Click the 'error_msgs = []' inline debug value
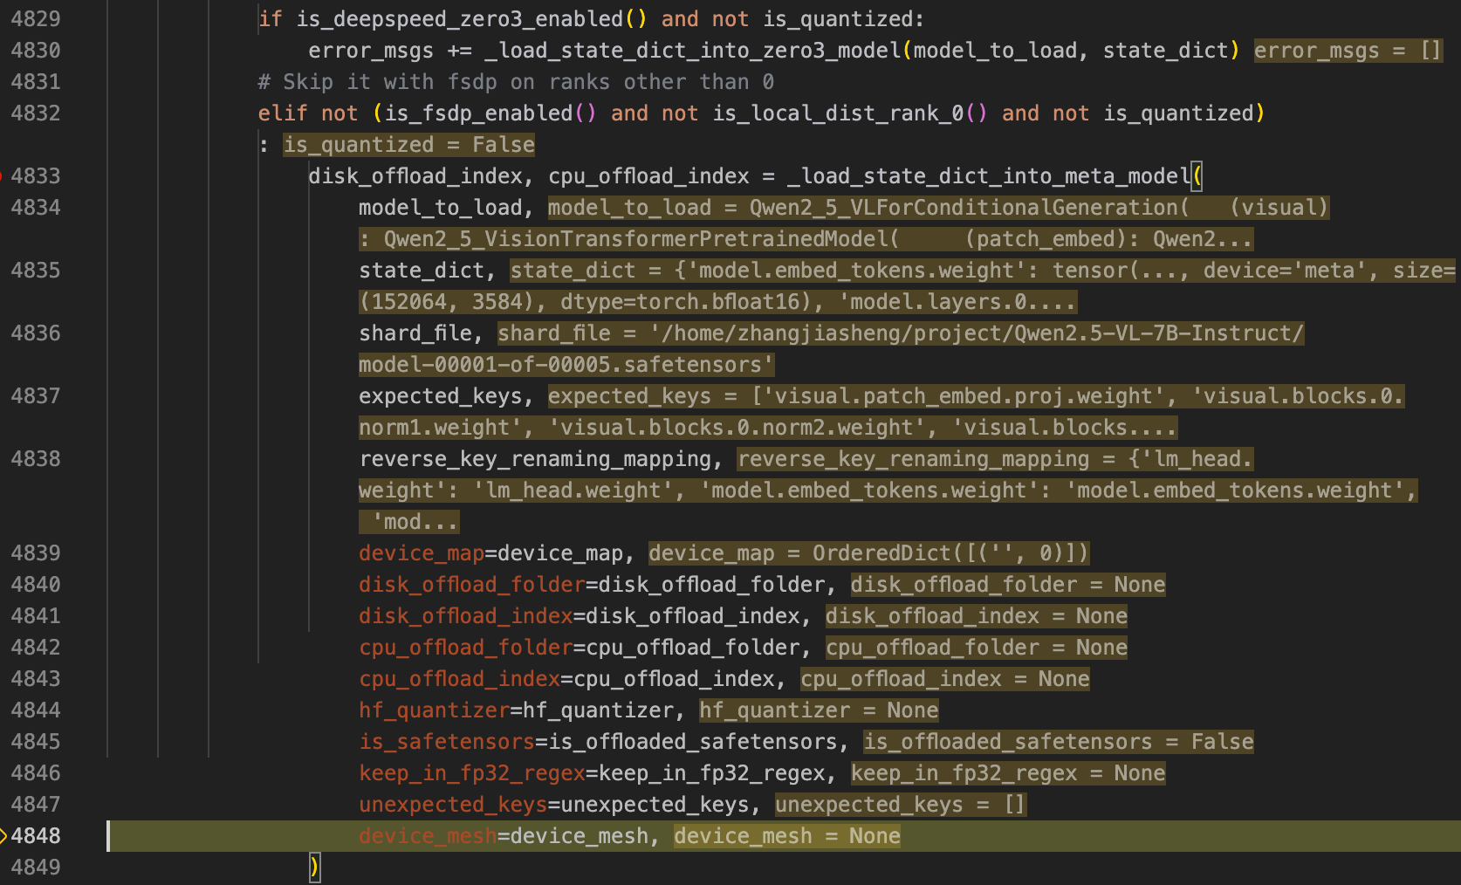Viewport: 1461px width, 885px height. 1347,51
